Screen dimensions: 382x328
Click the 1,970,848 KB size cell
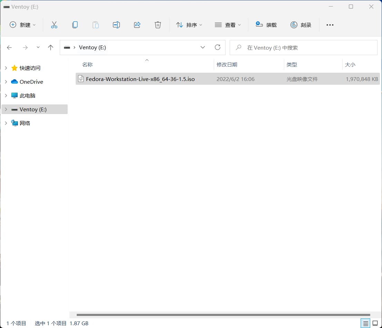362,79
